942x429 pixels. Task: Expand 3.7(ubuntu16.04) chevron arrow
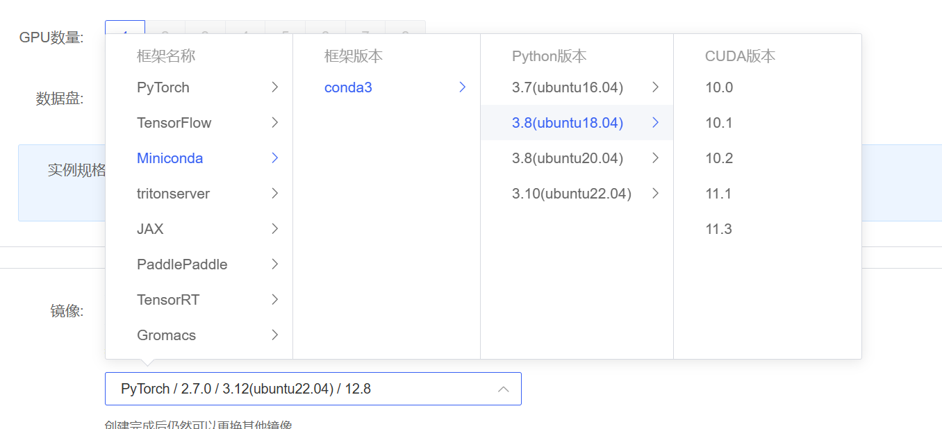point(656,87)
